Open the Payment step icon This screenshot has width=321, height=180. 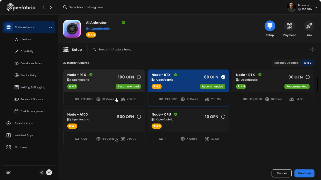[289, 26]
